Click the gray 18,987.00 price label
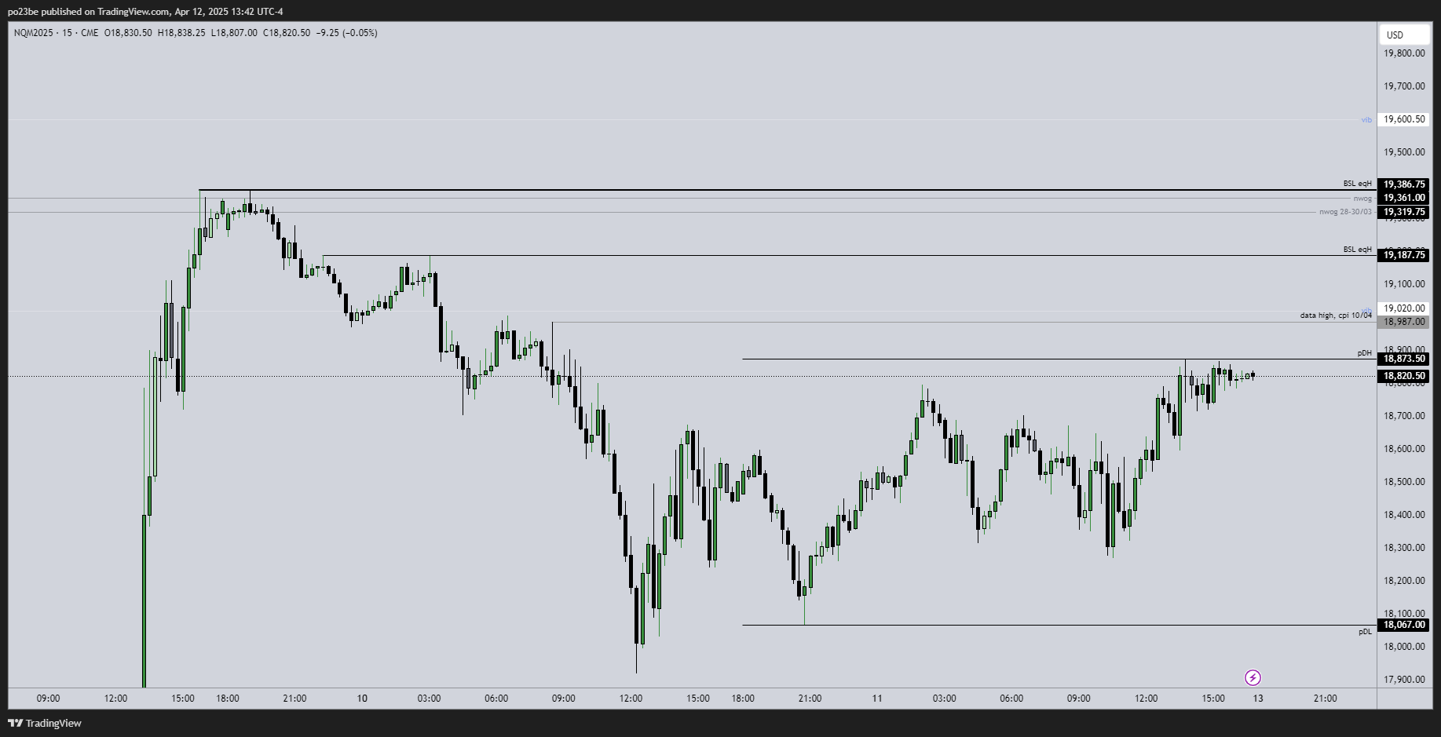Viewport: 1441px width, 737px height. (x=1403, y=322)
